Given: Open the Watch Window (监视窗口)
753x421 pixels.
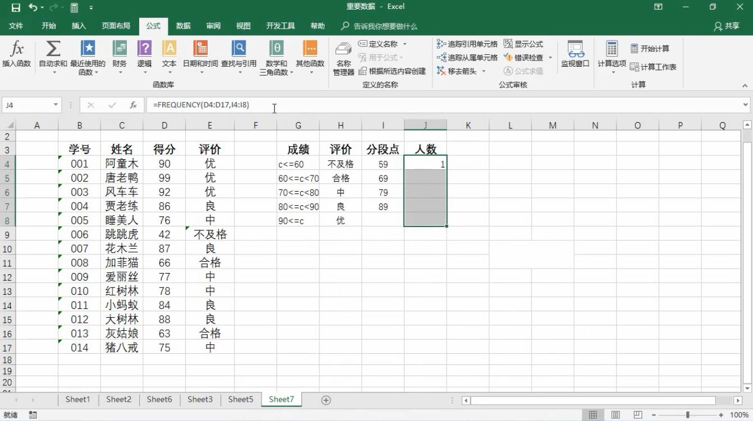Looking at the screenshot, I should coord(575,54).
